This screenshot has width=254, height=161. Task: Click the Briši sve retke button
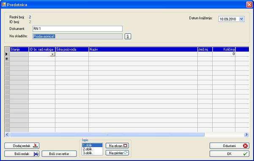(59, 154)
